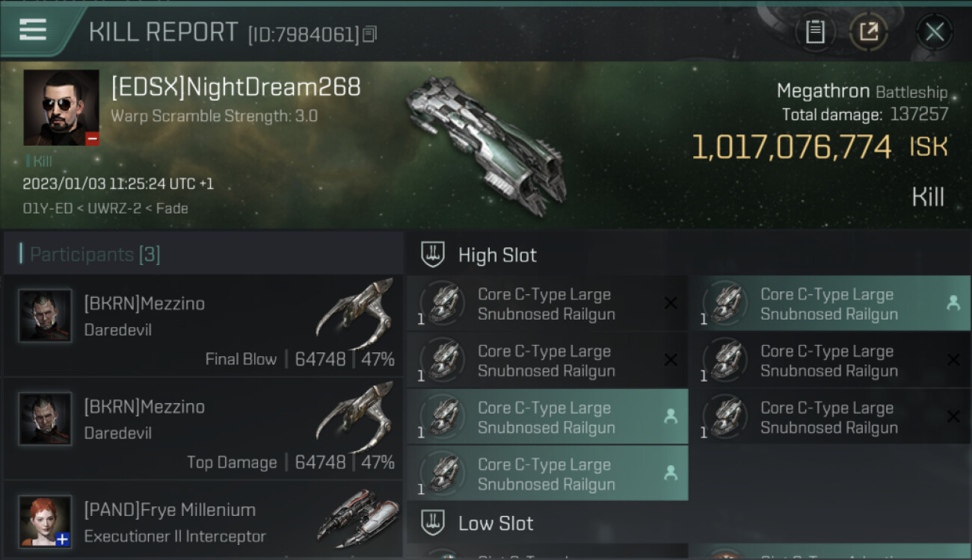Click the EDSX NightDream268 pilot name
Viewport: 972px width, 560px height.
236,87
